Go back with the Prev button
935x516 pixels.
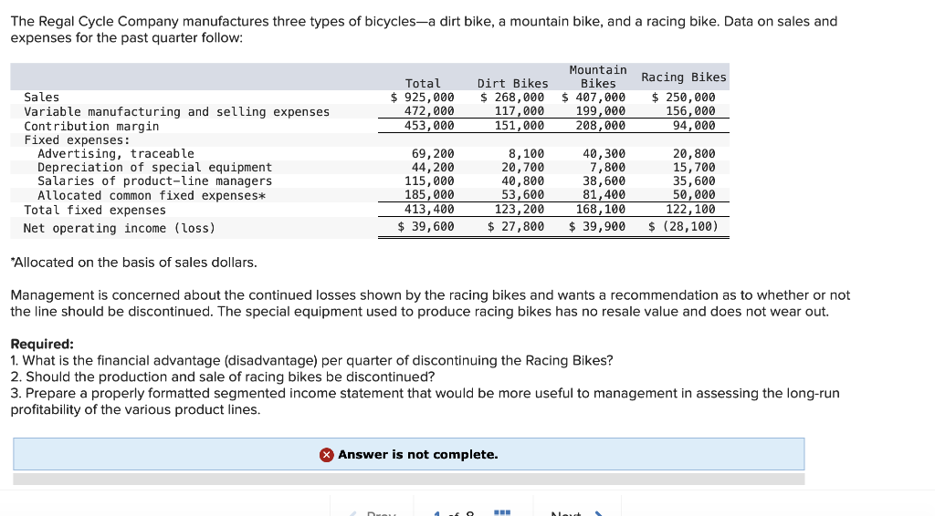(x=373, y=513)
